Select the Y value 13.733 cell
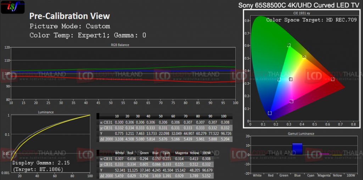This screenshot has width=363, height=180. (x=152, y=134)
